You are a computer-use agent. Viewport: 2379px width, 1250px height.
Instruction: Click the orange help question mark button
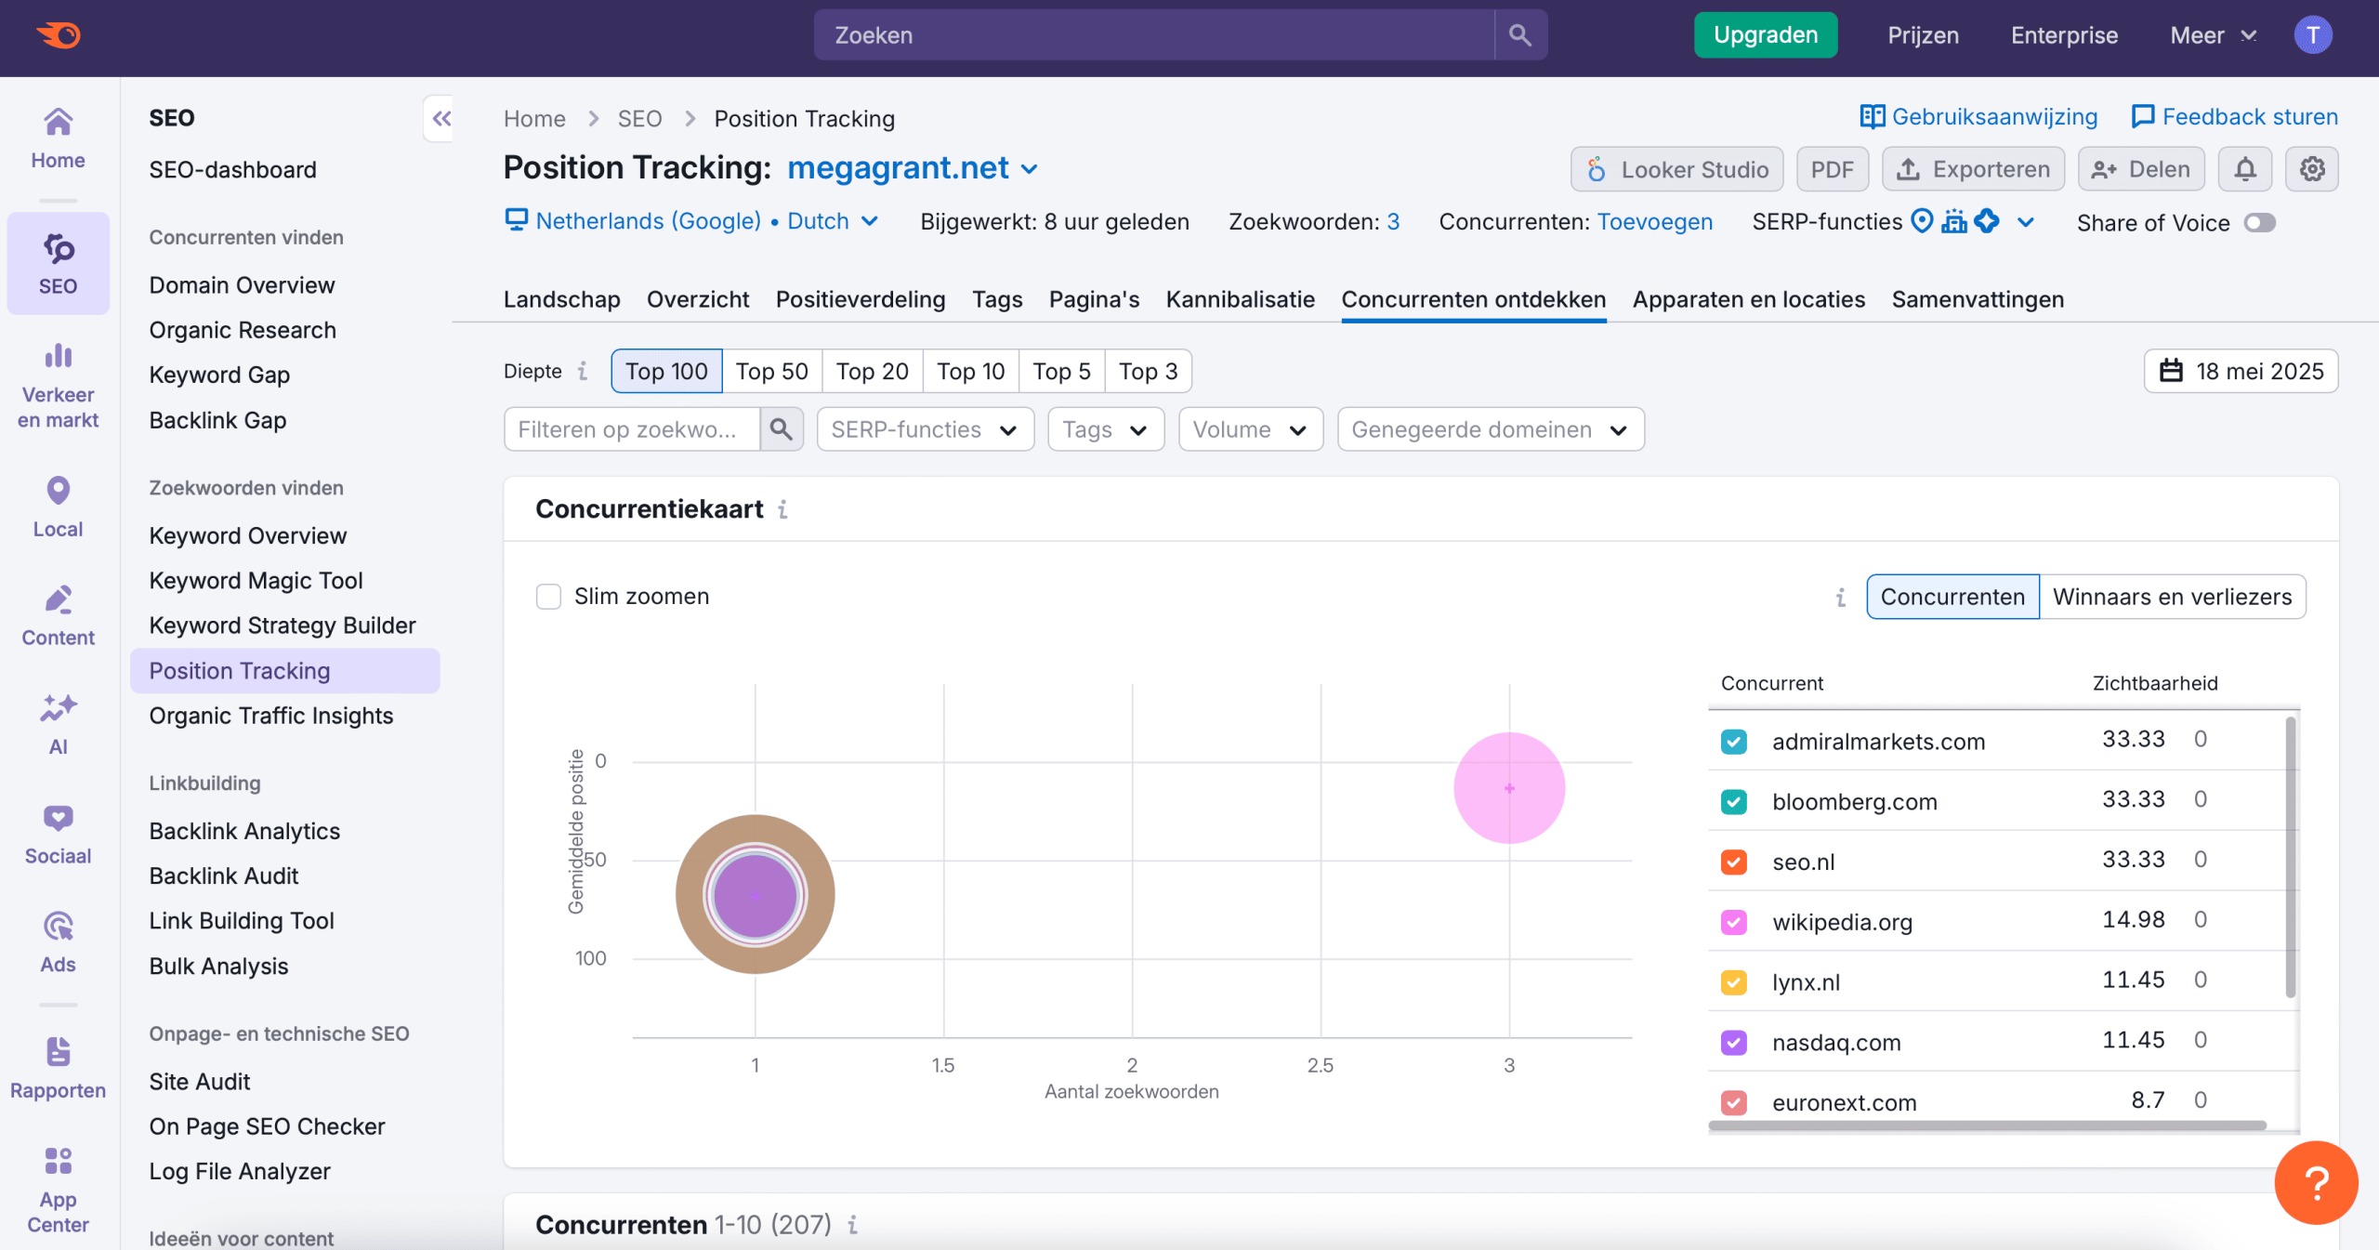pos(2316,1182)
